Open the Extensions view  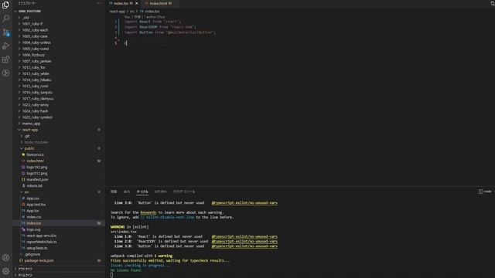(5, 59)
